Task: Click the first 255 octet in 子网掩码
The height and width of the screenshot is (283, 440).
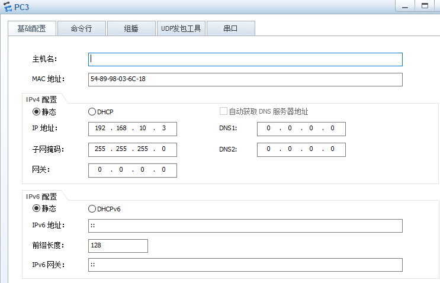Action: [x=100, y=149]
